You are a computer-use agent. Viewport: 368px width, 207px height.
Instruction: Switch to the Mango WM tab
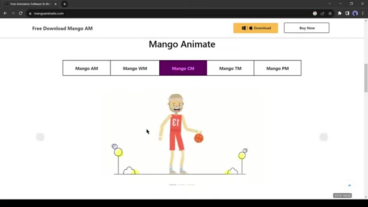[135, 68]
